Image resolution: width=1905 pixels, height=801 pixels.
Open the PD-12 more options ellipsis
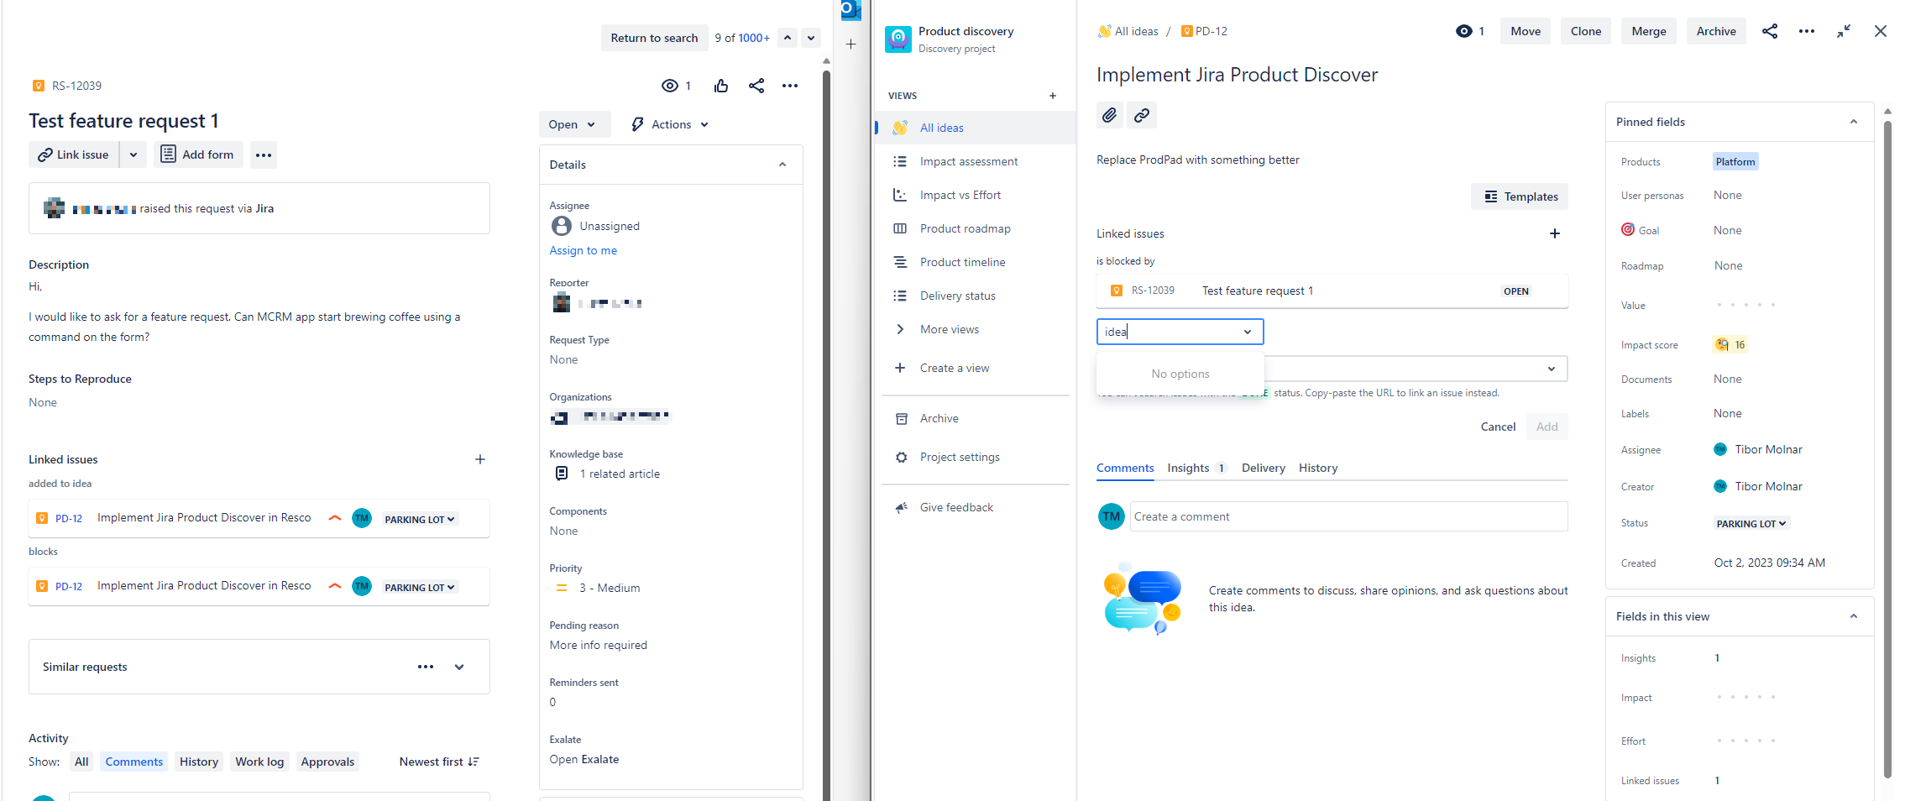pyautogui.click(x=1807, y=31)
